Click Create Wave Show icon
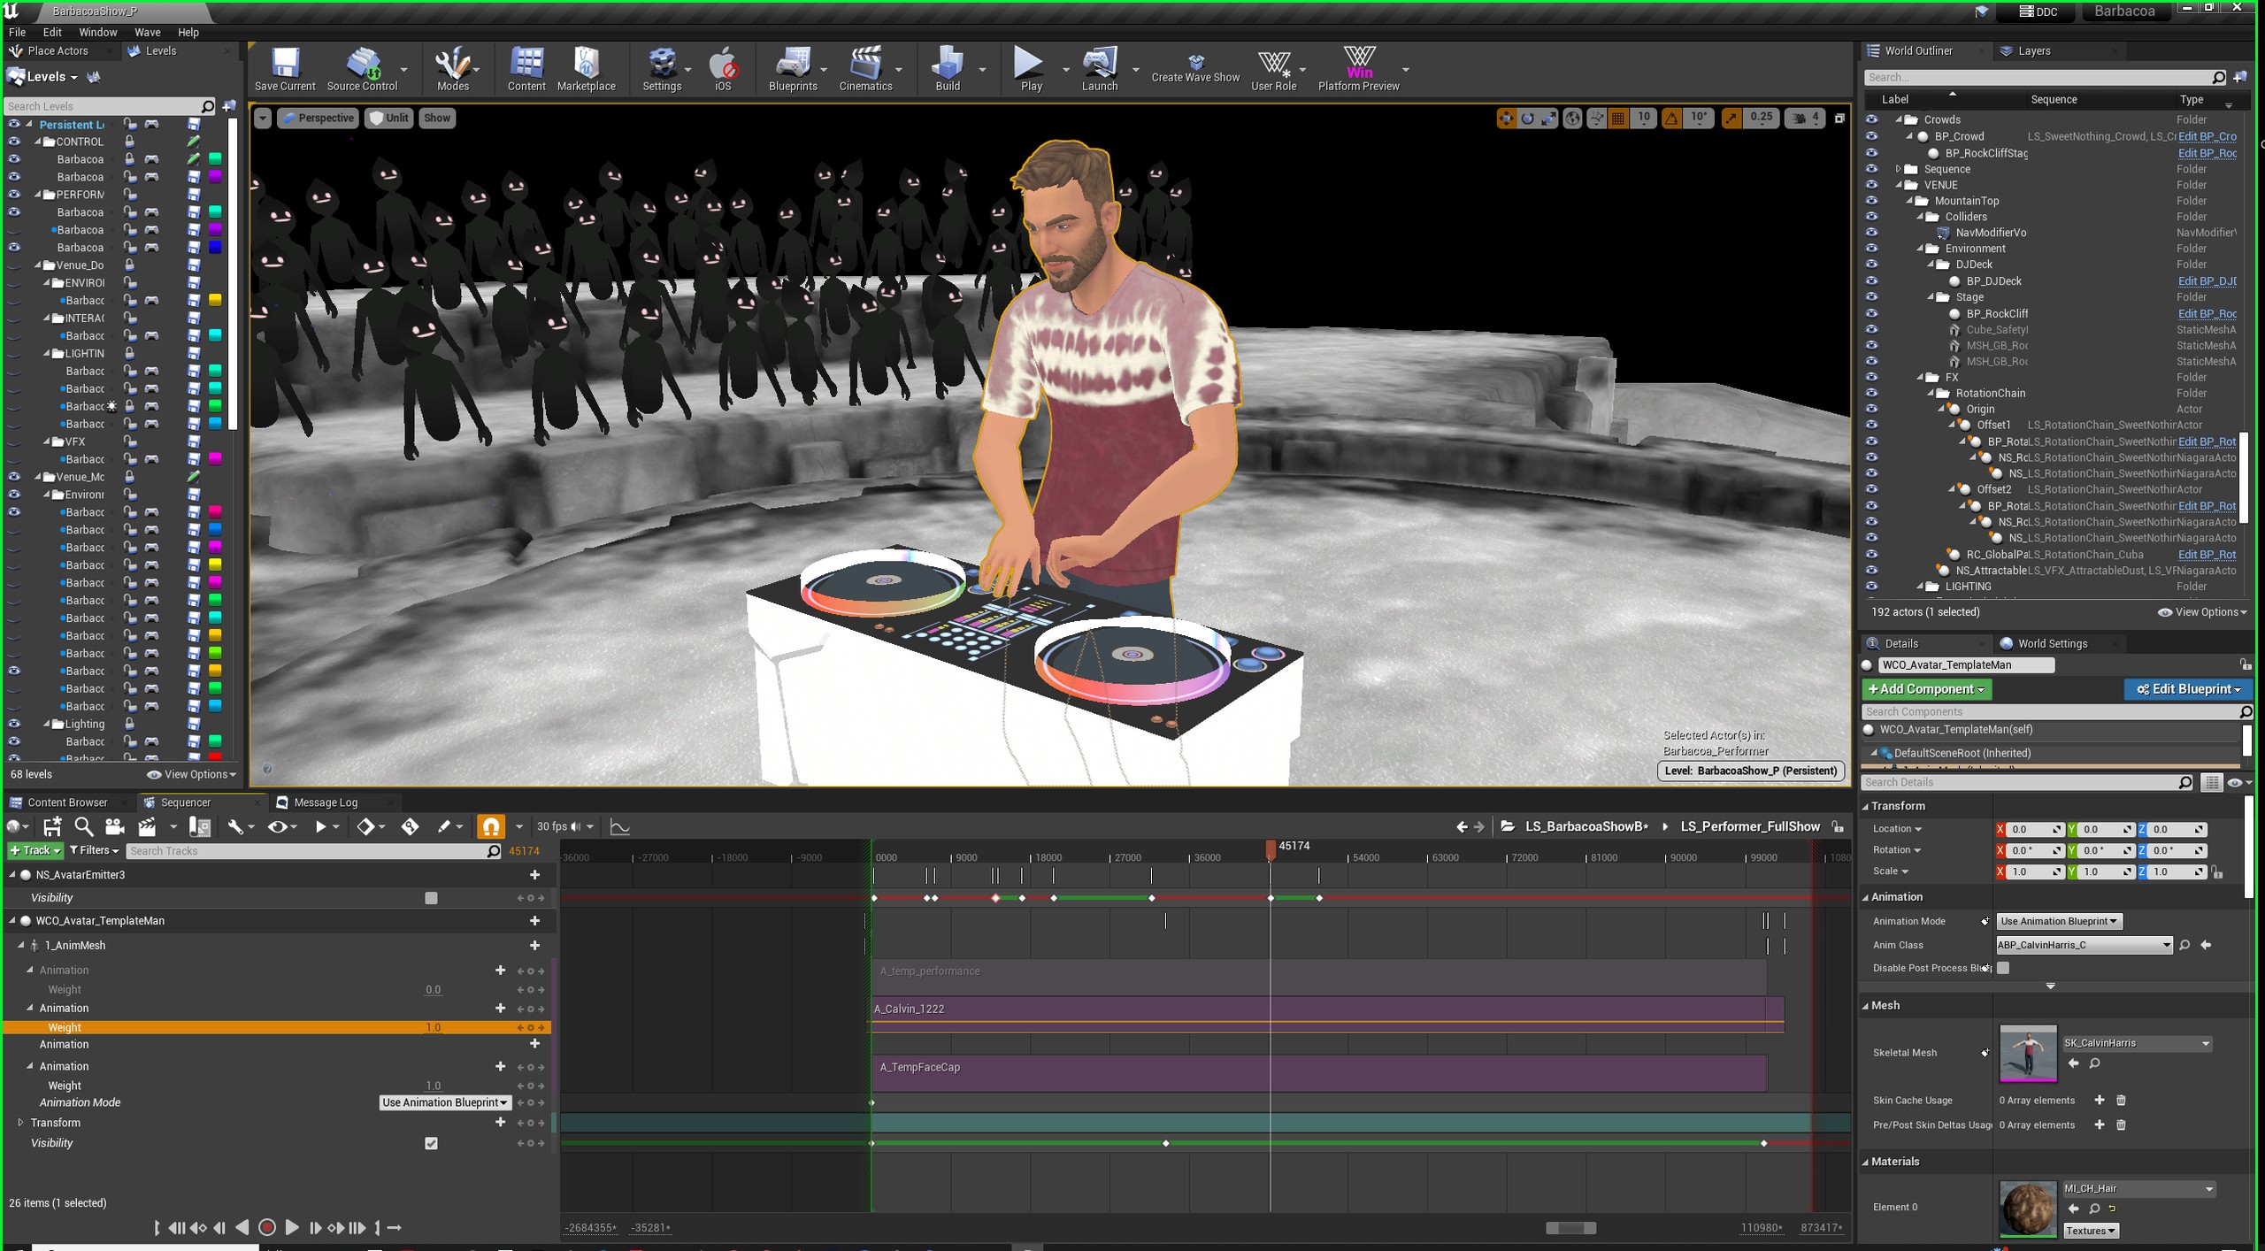The width and height of the screenshot is (2265, 1251). (x=1195, y=69)
